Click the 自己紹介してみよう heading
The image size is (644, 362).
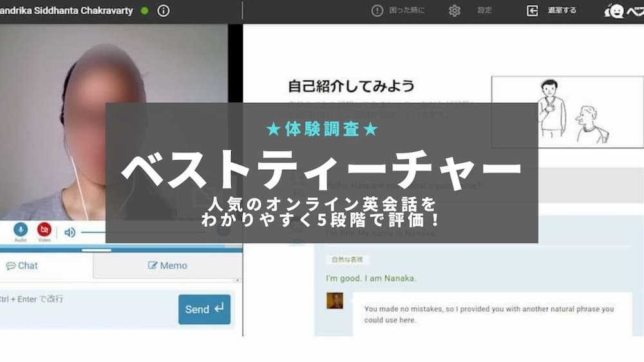[x=351, y=86]
